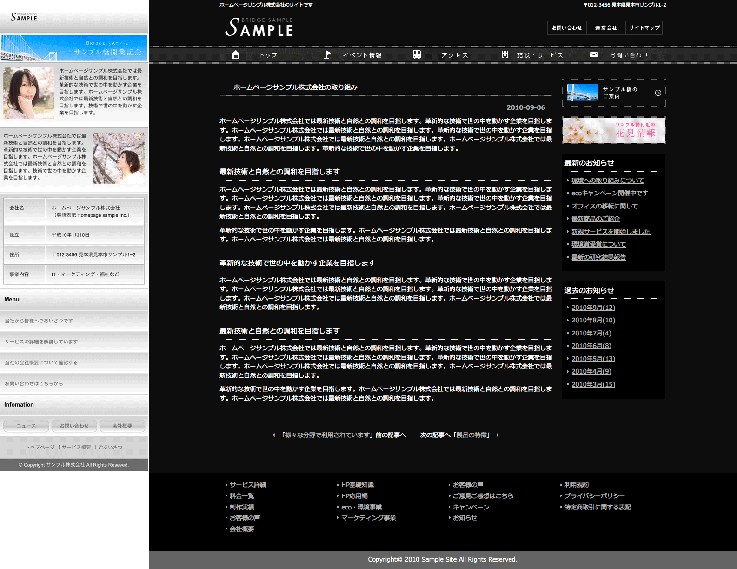Go to previous article 様々な分野で利用されています
This screenshot has height=569, width=737.
point(327,435)
